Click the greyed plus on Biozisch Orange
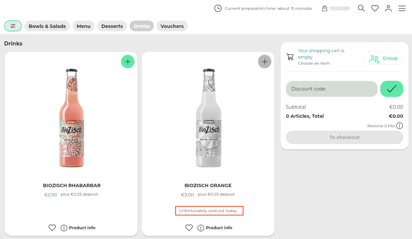This screenshot has height=239, width=412. tap(265, 62)
